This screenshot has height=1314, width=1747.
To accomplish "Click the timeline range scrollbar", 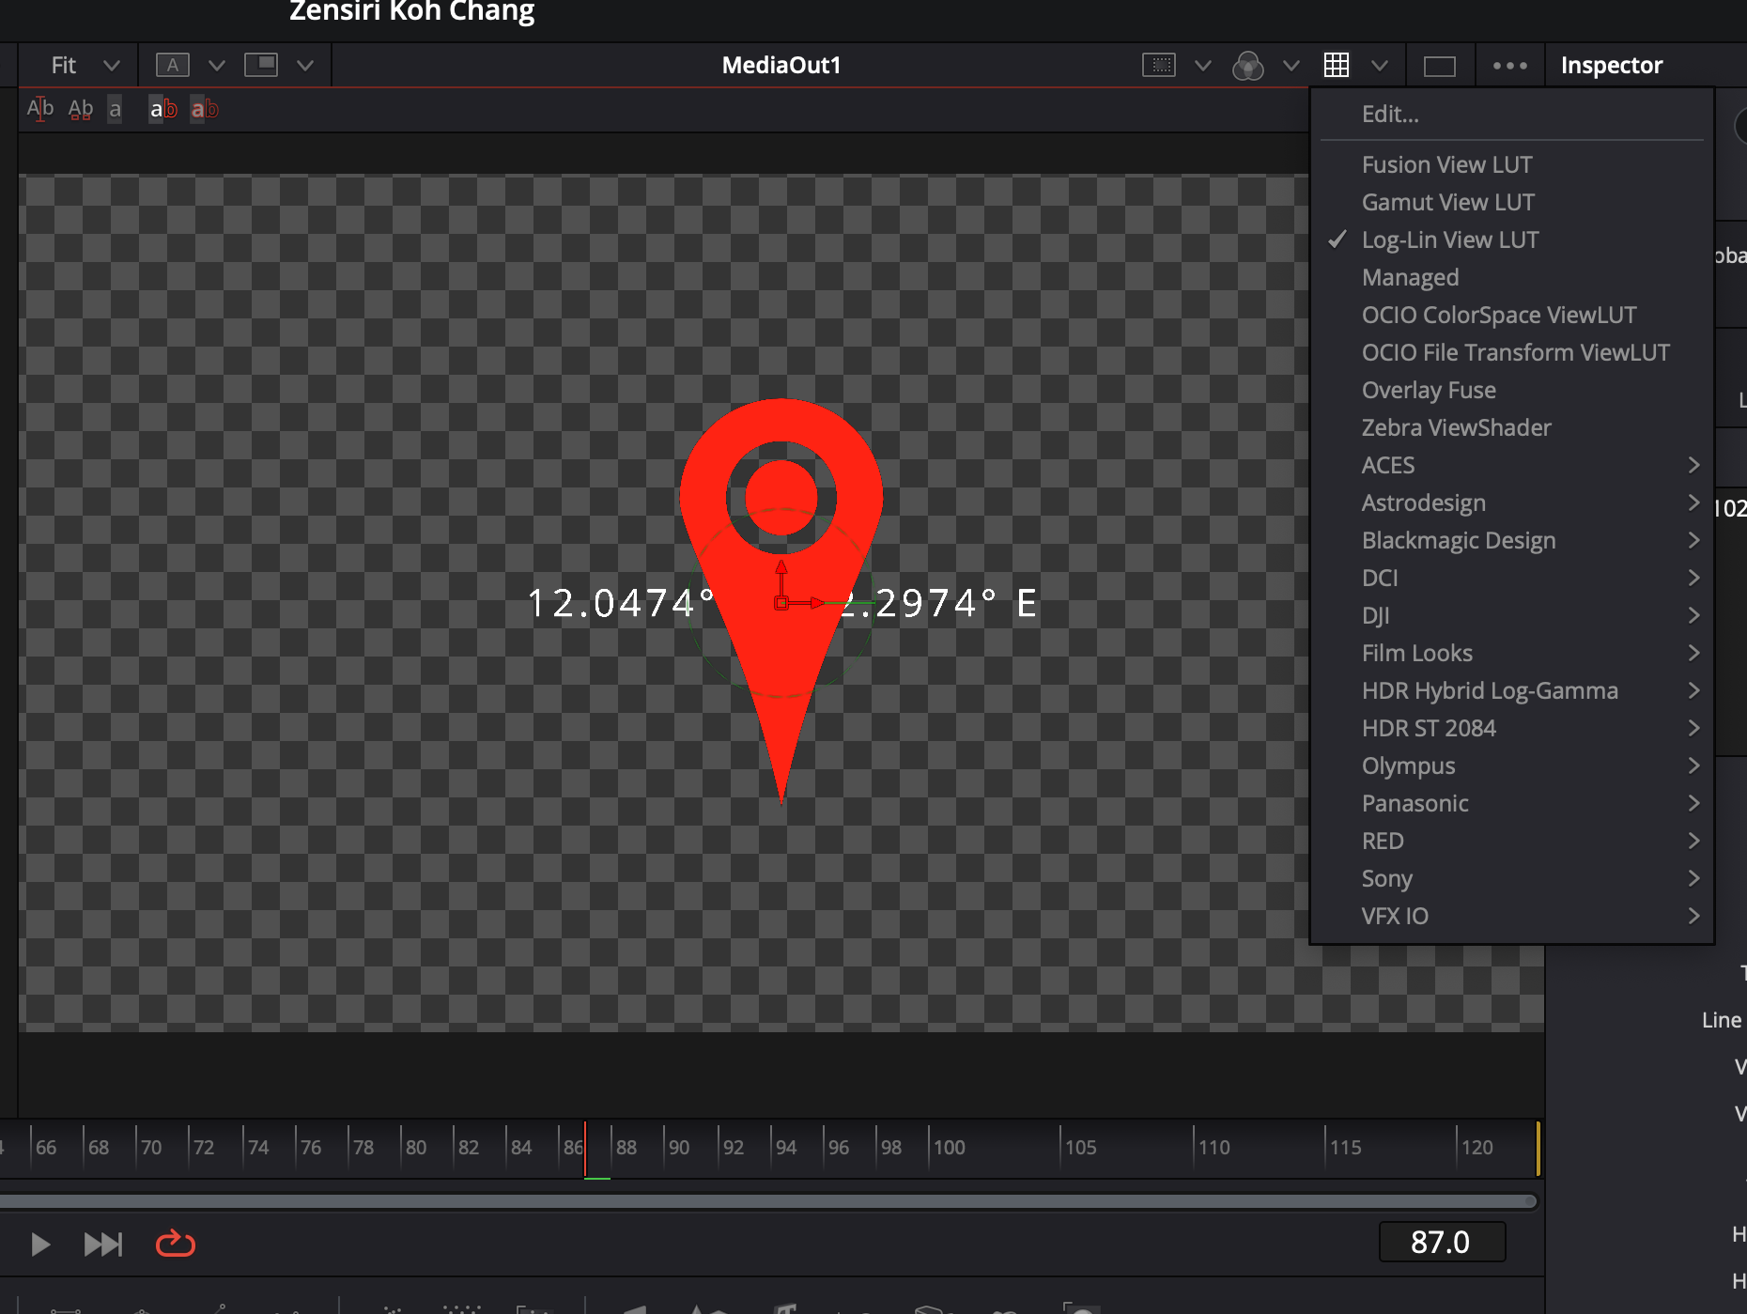I will [768, 1201].
